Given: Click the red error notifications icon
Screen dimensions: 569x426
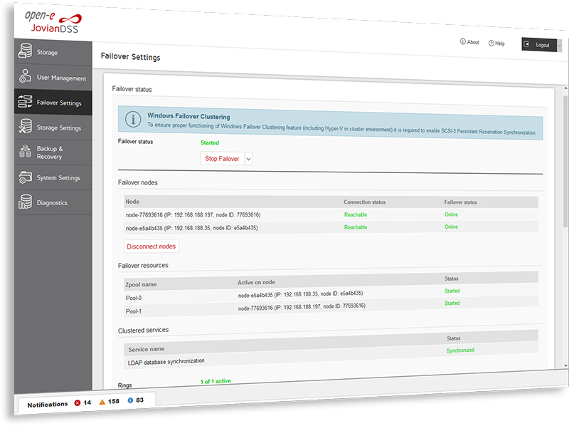Looking at the screenshot, I should tap(78, 402).
